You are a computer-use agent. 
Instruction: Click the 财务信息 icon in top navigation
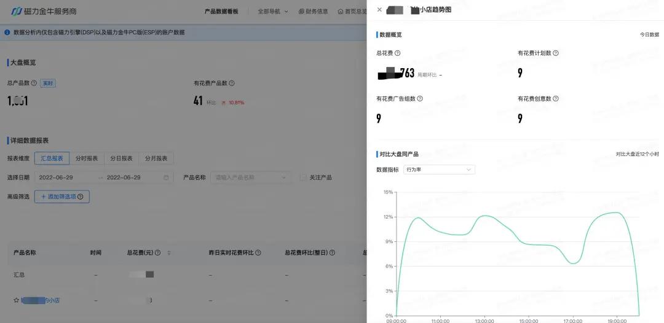[301, 12]
